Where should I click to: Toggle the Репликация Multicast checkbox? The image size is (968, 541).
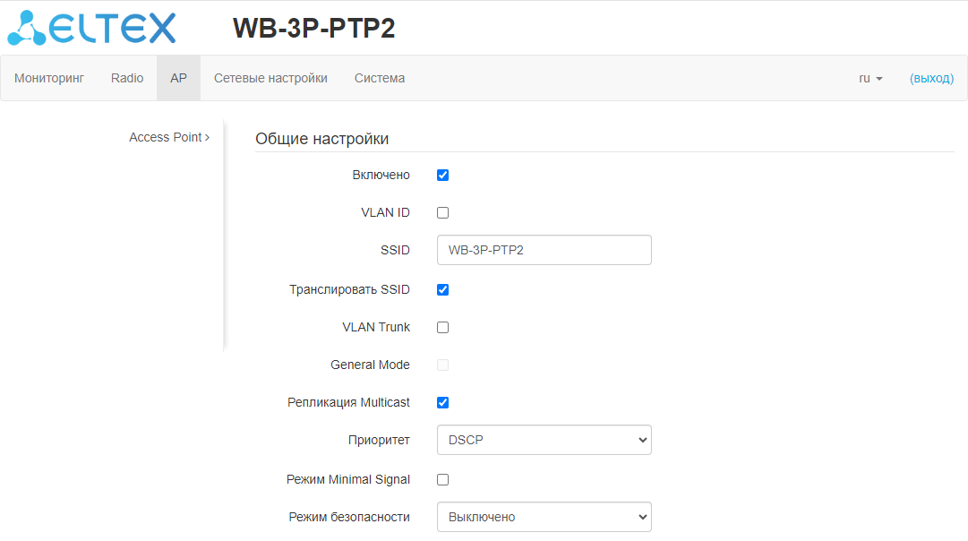click(x=442, y=403)
